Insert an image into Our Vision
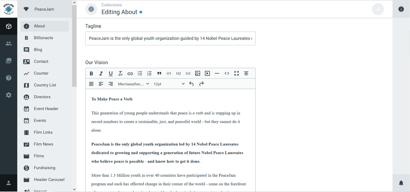The width and height of the screenshot is (410, 192). coord(198,73)
